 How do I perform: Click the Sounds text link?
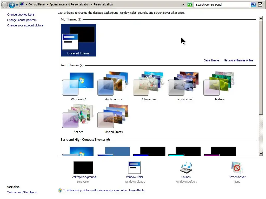click(186, 177)
